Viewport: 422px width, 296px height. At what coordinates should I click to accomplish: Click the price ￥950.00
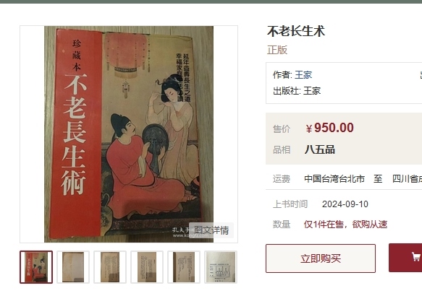(329, 128)
